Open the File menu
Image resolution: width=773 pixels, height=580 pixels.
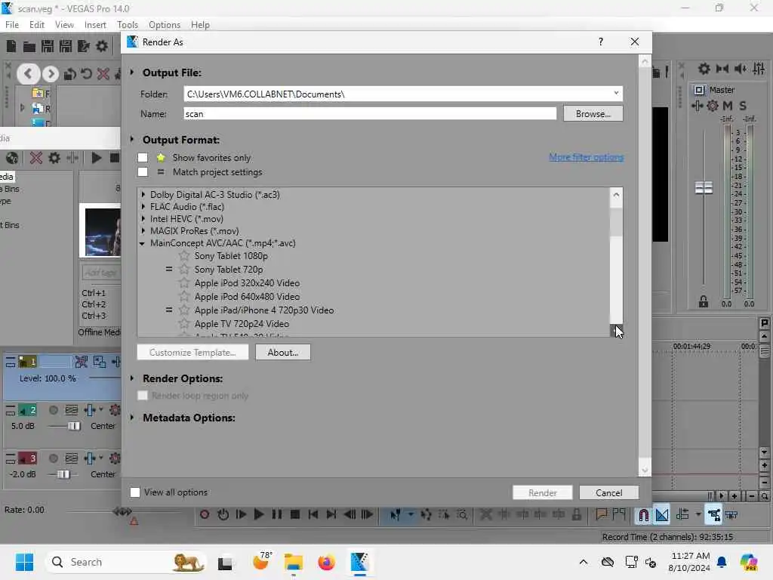12,25
